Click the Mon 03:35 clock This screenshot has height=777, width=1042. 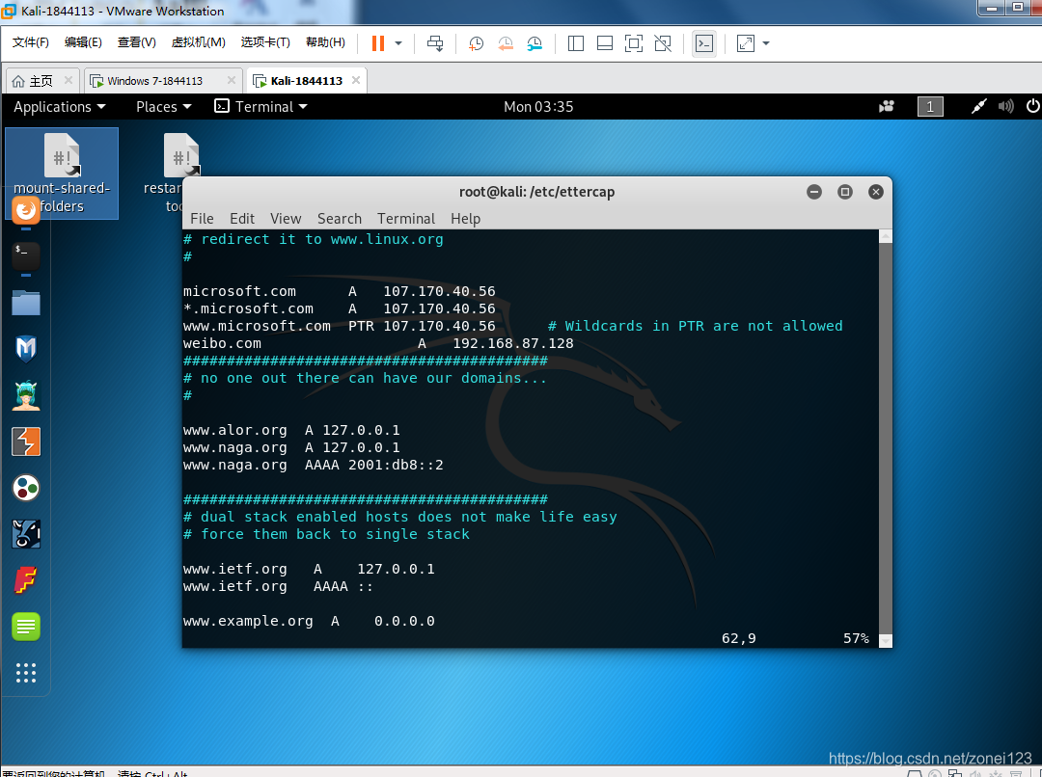[x=538, y=107]
